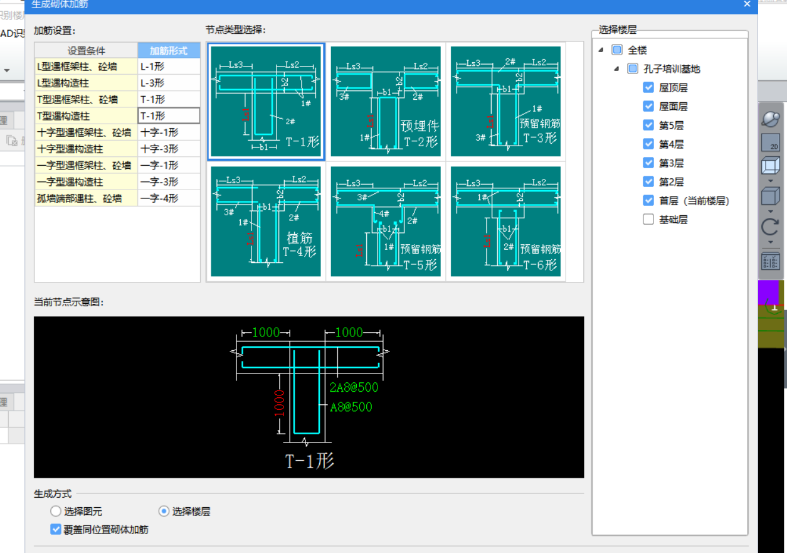
Task: Select the T-2形 embedded part node thumbnail
Action: 386,101
